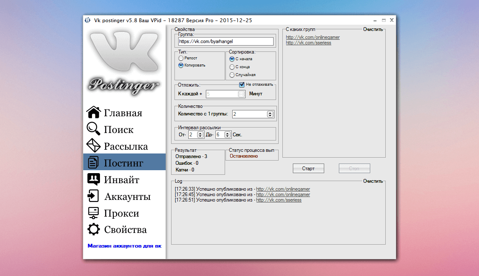Image resolution: width=479 pixels, height=276 pixels.
Task: Click the Рассылка envelope icon
Action: coord(93,146)
